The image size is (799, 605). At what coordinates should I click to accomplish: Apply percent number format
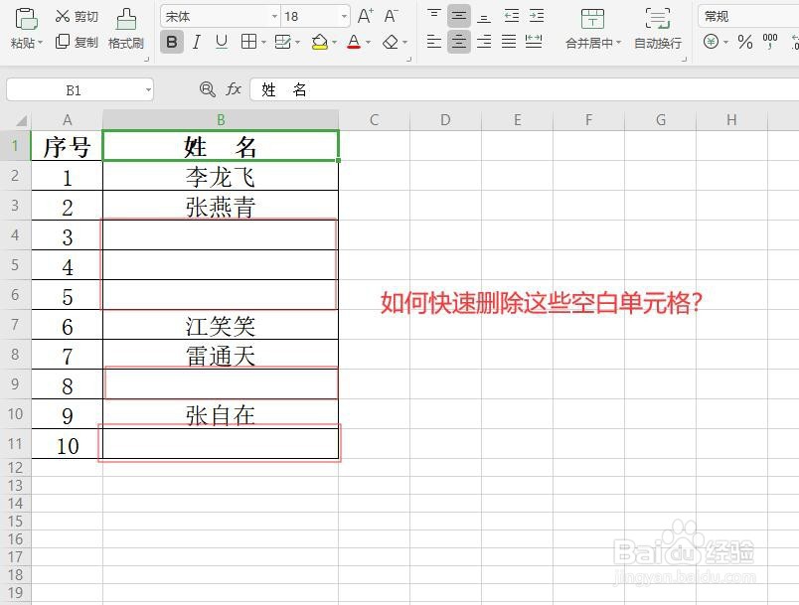point(743,40)
